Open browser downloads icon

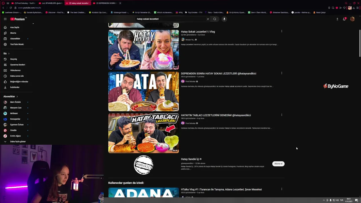pyautogui.click(x=354, y=8)
